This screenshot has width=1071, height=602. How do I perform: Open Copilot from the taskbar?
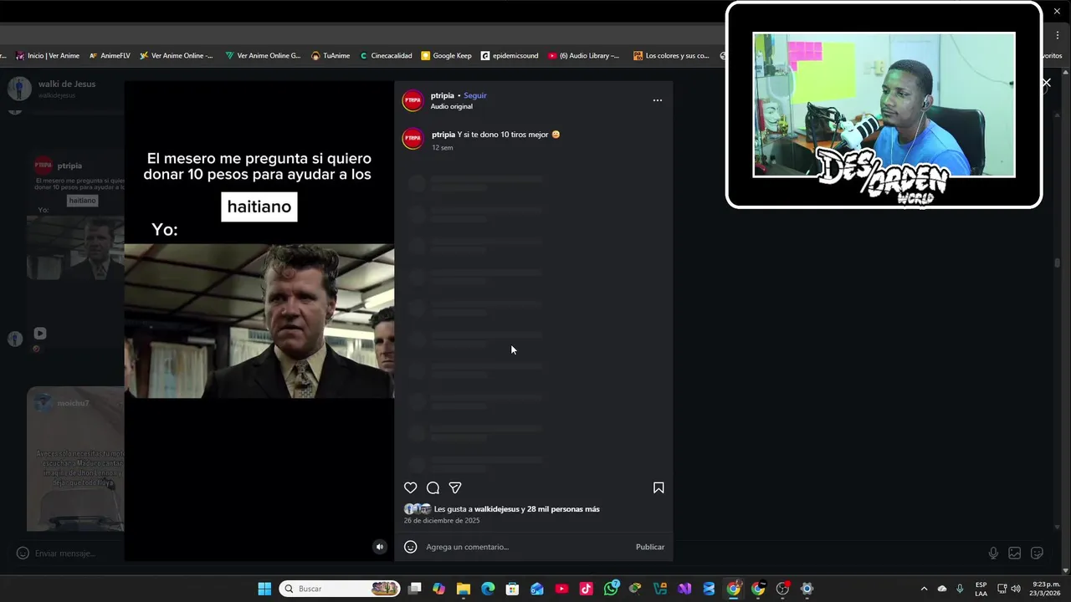click(x=439, y=589)
